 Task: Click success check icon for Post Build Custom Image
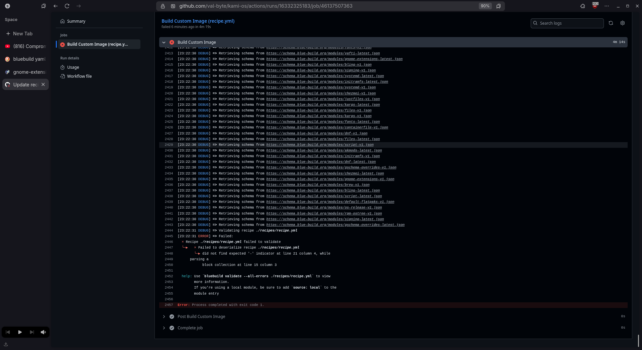[172, 317]
